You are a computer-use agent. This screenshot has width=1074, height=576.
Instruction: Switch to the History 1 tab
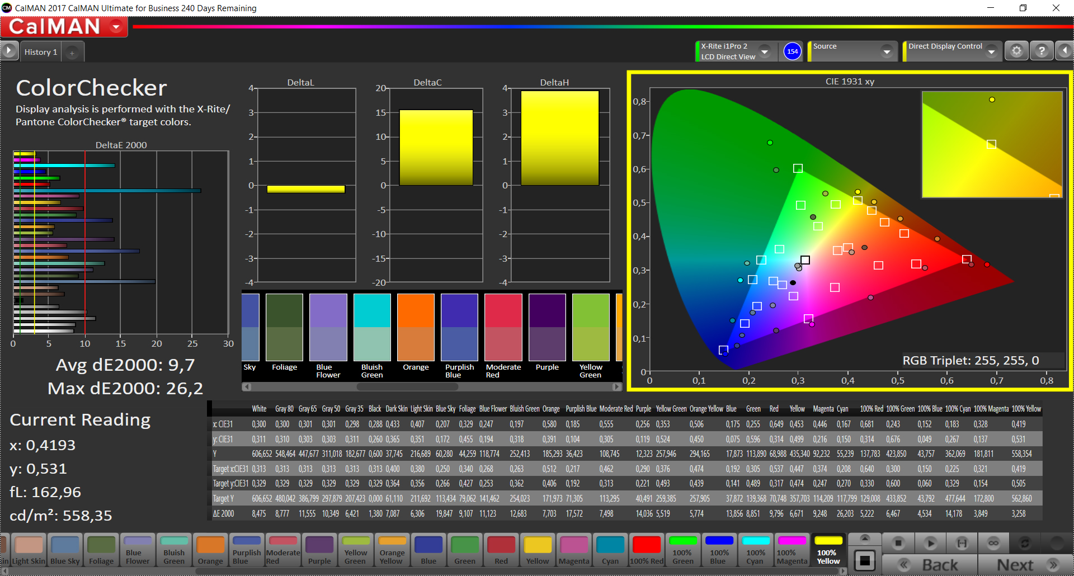(41, 52)
